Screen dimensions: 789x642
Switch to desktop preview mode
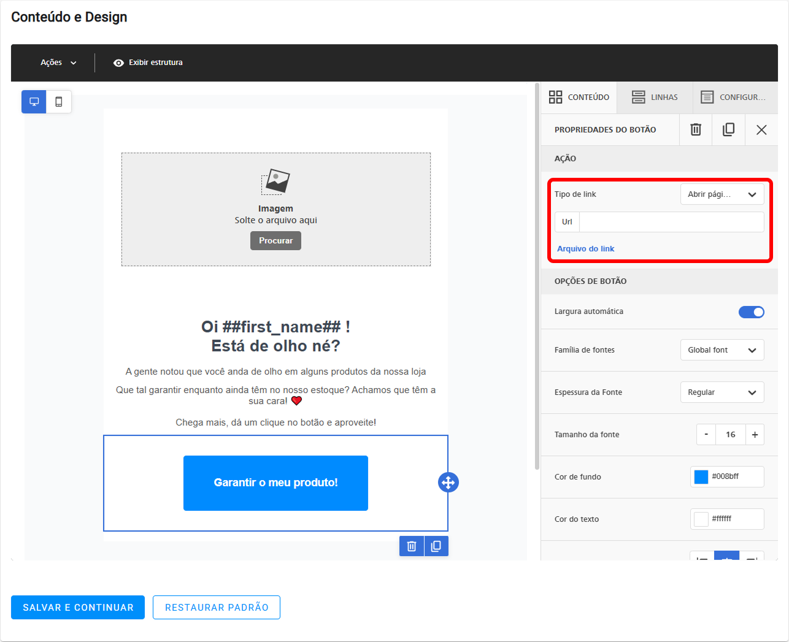point(34,102)
